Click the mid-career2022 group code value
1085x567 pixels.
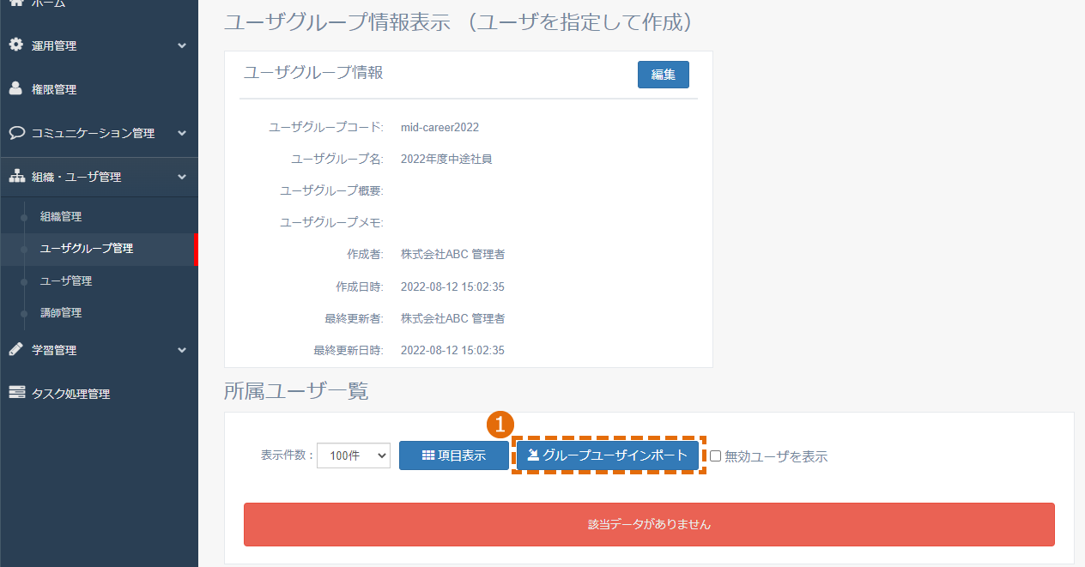[439, 127]
